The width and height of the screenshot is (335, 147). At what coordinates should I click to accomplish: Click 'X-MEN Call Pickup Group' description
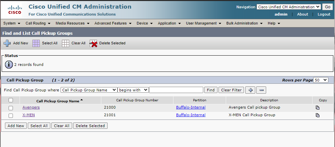click(252, 115)
